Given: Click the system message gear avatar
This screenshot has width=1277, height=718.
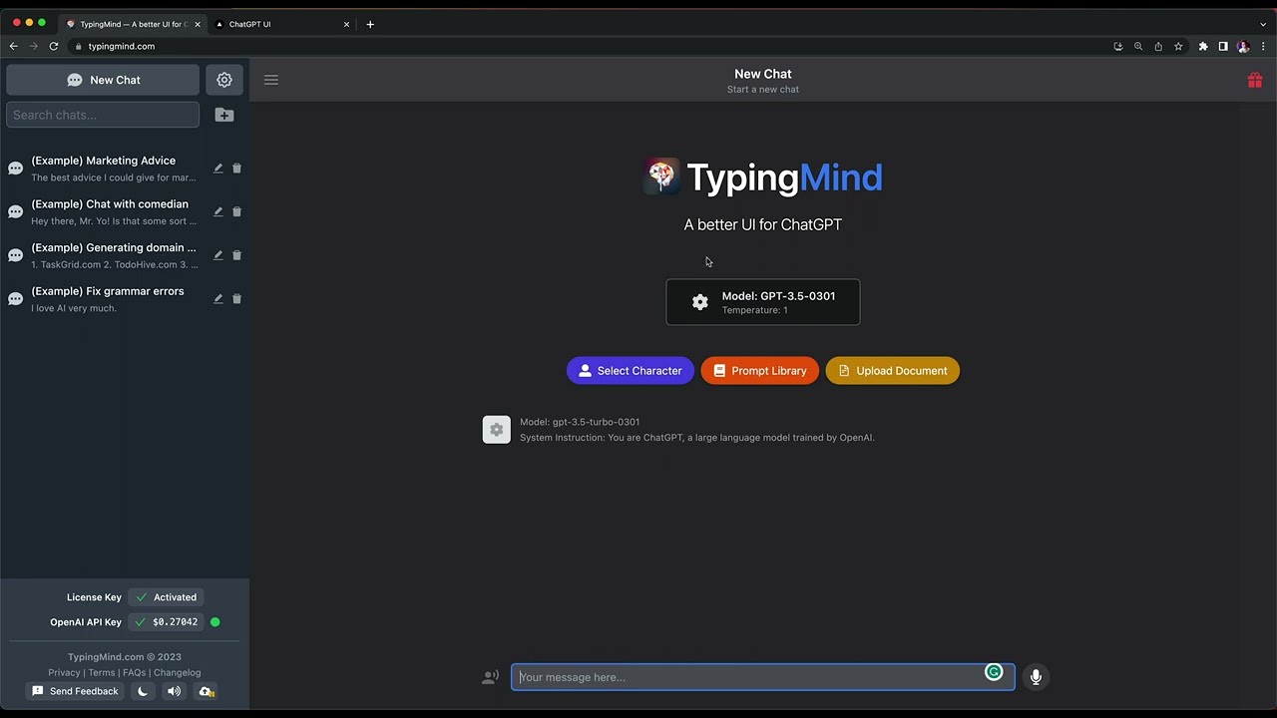Looking at the screenshot, I should 497,430.
